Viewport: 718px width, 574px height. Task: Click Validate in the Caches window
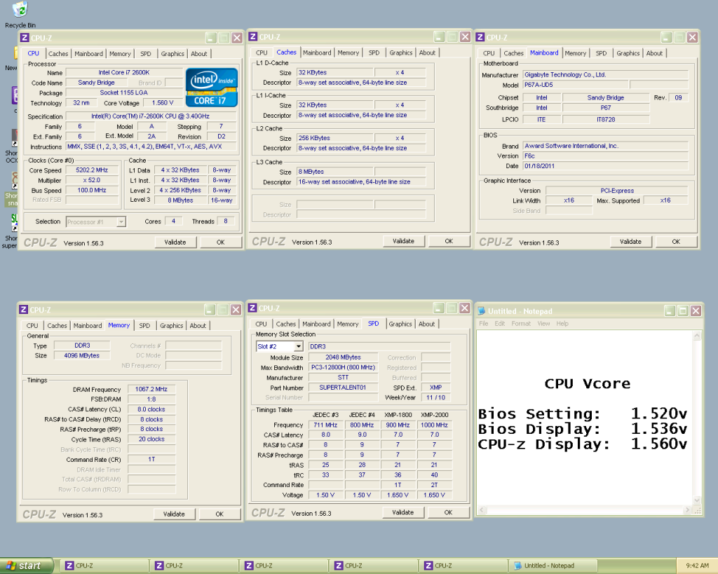(403, 241)
